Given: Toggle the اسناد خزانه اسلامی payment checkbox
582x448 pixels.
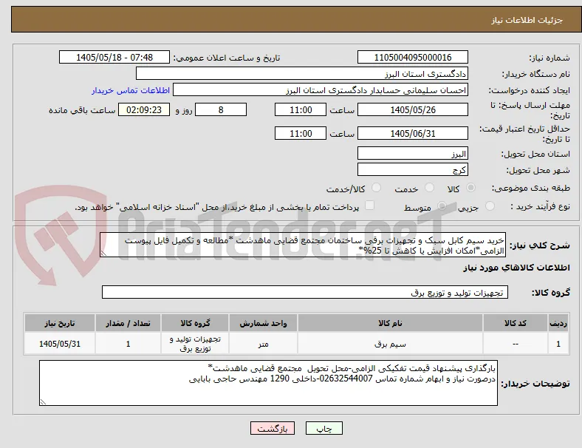Looking at the screenshot, I should (x=369, y=206).
